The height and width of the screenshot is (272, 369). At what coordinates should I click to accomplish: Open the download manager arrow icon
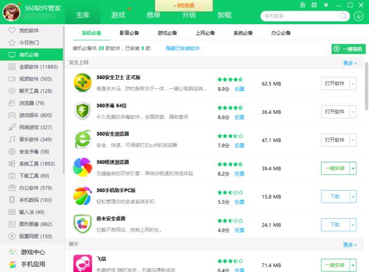click(x=358, y=16)
